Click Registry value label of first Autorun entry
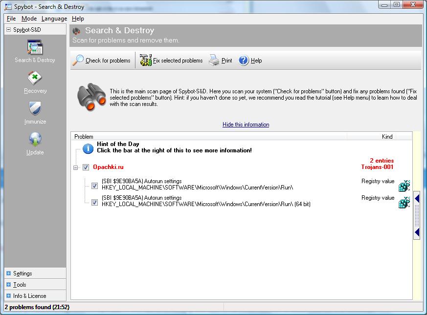 tap(378, 181)
